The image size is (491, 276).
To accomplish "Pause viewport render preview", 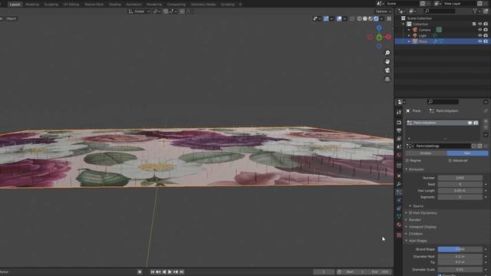I will point(389,18).
